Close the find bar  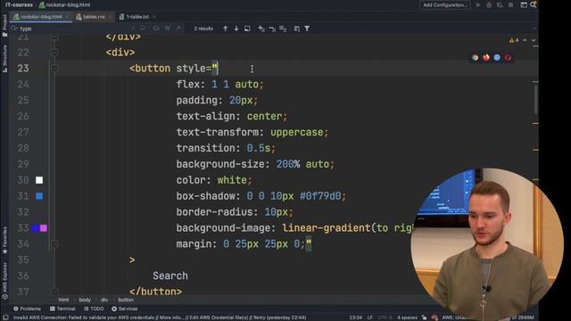534,29
